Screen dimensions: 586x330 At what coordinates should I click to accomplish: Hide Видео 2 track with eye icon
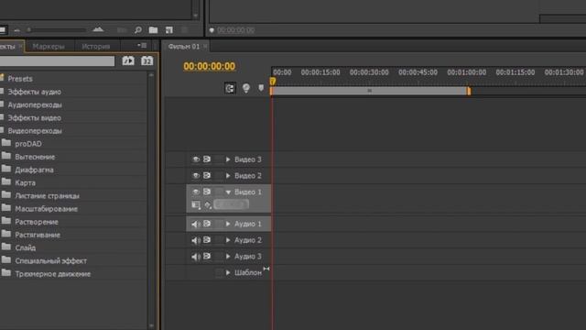(x=196, y=175)
